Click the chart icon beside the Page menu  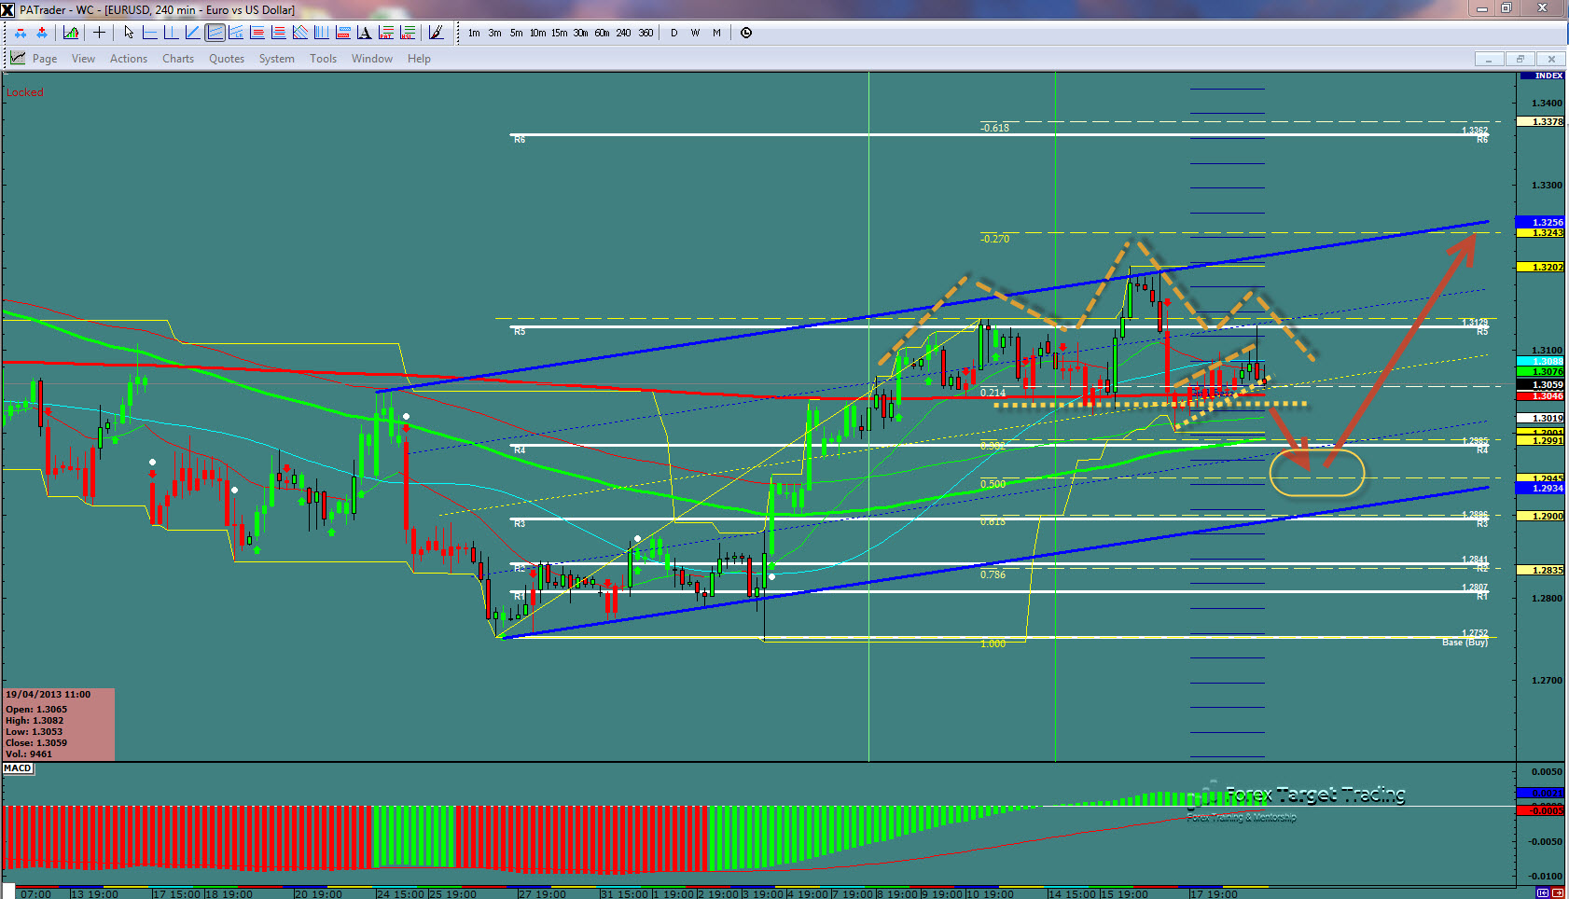(18, 58)
